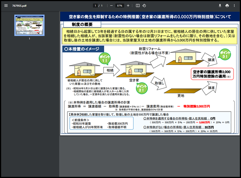Download the PDF file
Image resolution: width=241 pixels, height=178 pixels.
point(220,6)
